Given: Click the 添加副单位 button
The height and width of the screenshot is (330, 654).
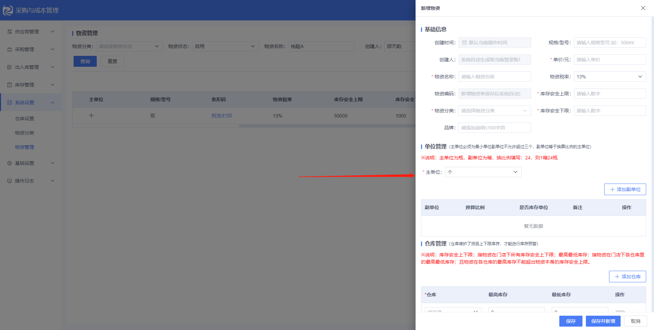Looking at the screenshot, I should tap(625, 189).
